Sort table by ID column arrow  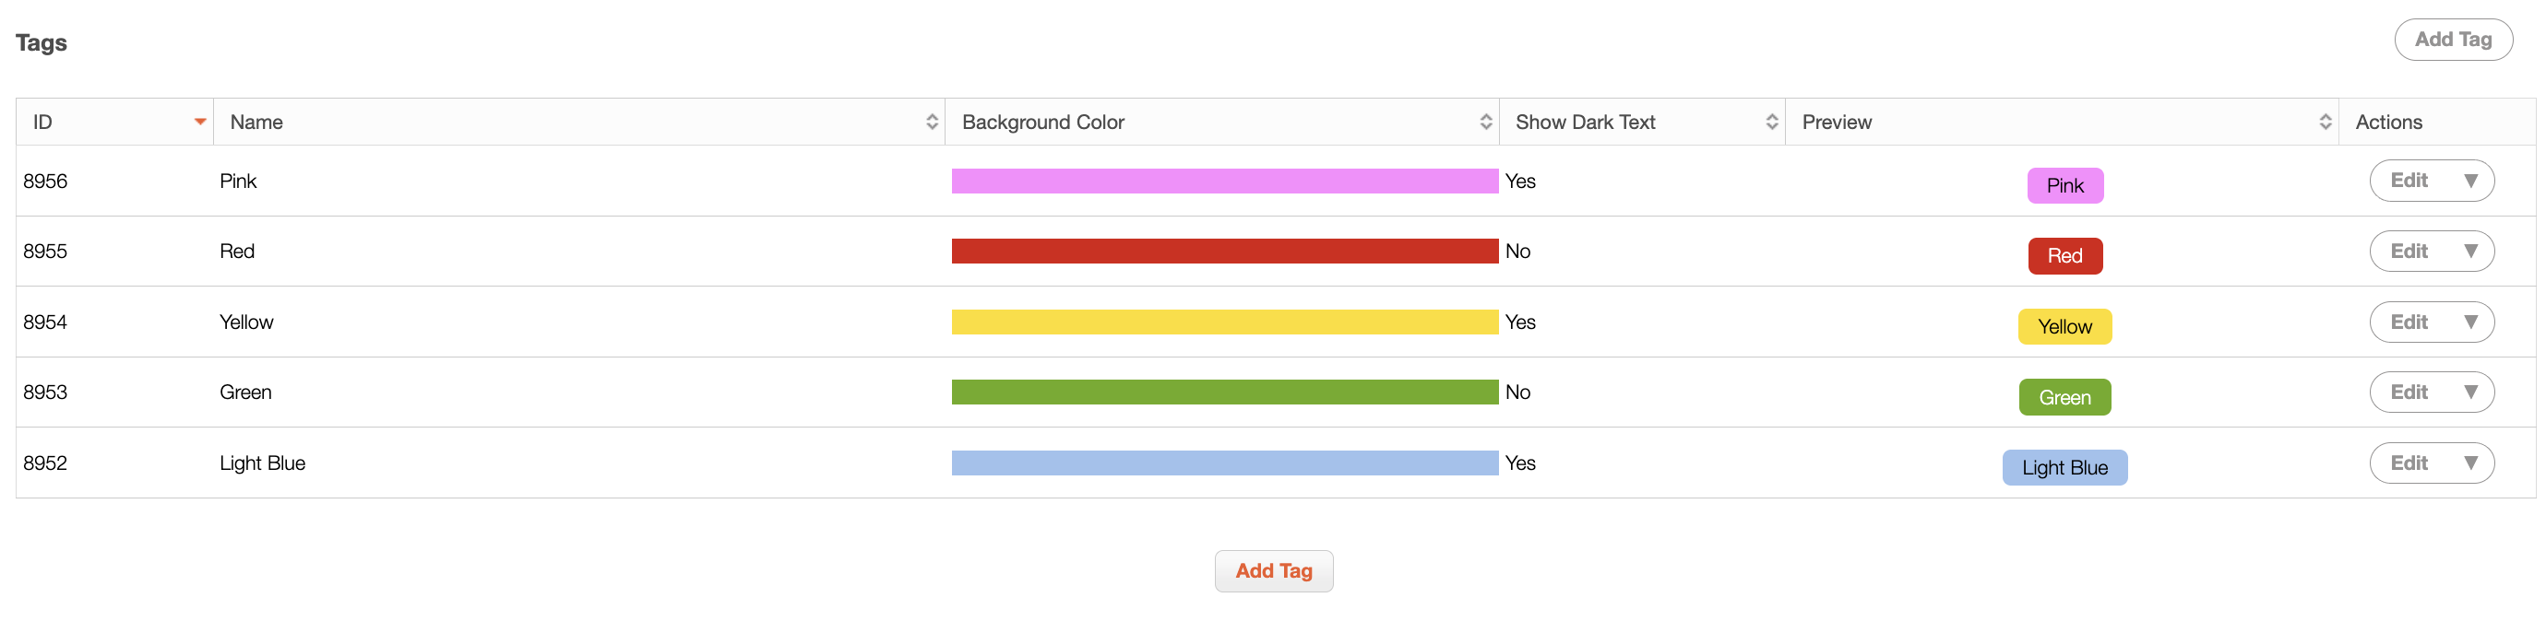tap(199, 123)
